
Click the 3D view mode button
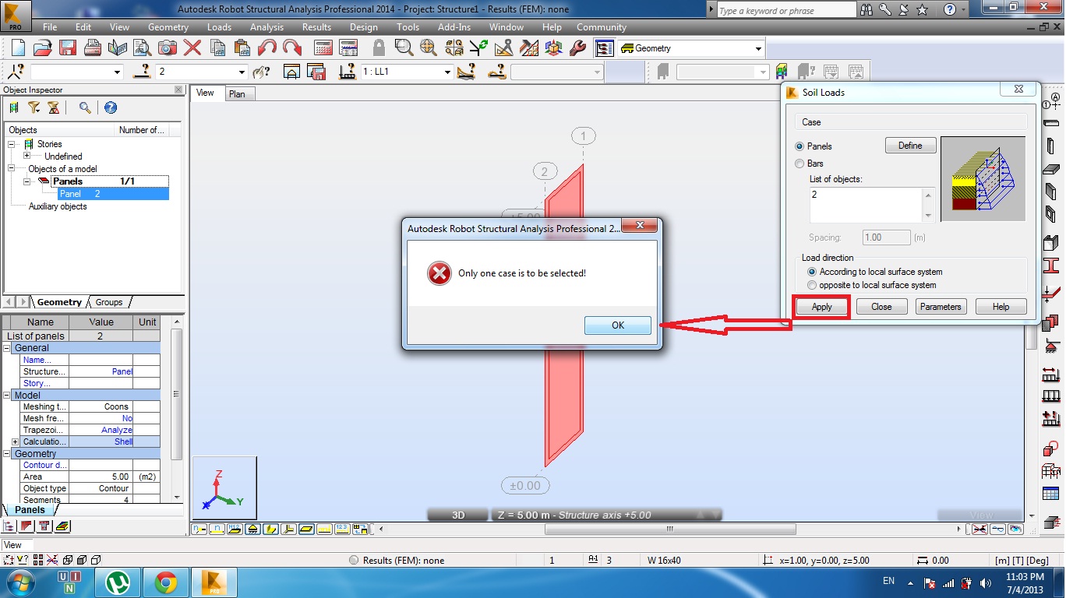click(x=458, y=515)
